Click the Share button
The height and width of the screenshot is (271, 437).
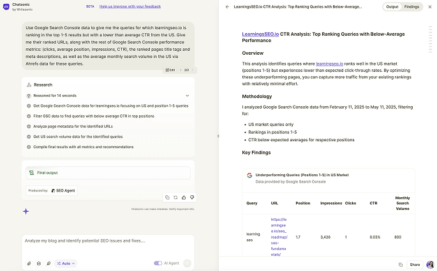(415, 265)
